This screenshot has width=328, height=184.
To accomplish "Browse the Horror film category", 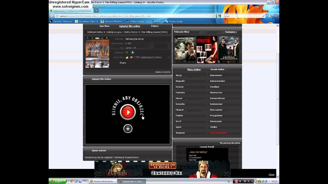I will [179, 98].
